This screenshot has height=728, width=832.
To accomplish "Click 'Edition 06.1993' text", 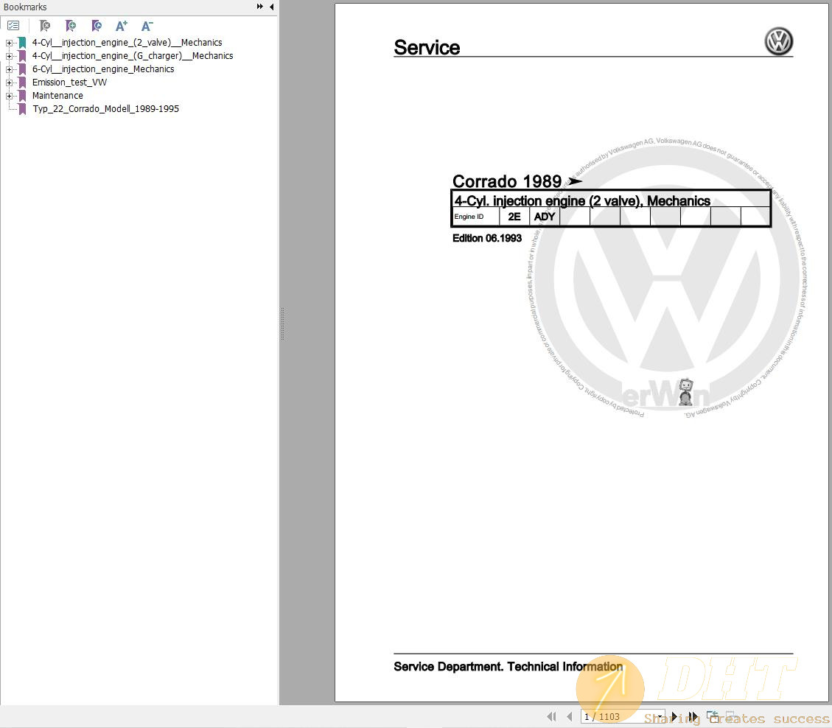I will coord(486,238).
